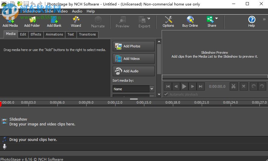Click the delete X icon in preview controls
Screen dimensions: 268x161
(244, 87)
